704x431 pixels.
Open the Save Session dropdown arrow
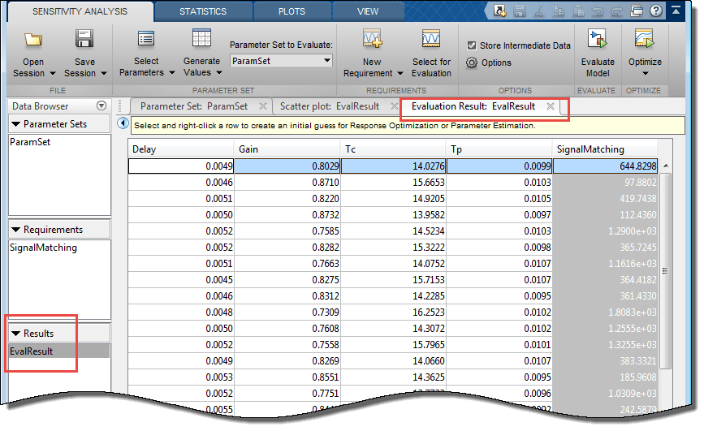[x=104, y=73]
